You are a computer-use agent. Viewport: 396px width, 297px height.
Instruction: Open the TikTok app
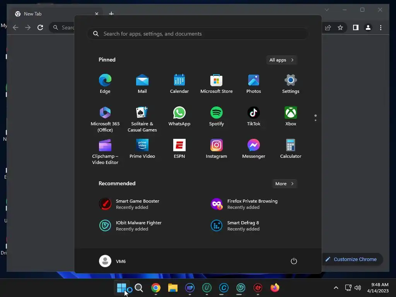point(254,116)
